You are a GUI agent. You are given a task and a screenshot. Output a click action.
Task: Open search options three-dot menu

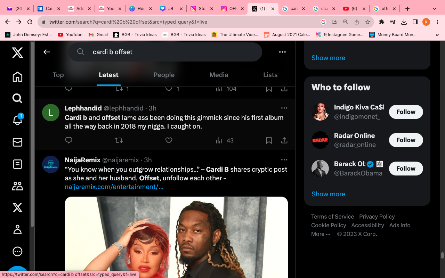click(x=282, y=52)
